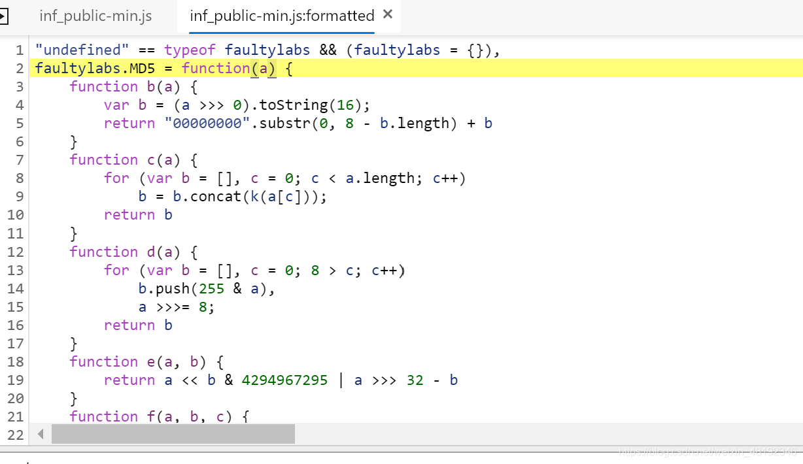Set breakpoint on line number 21
This screenshot has width=803, height=464.
tap(16, 416)
